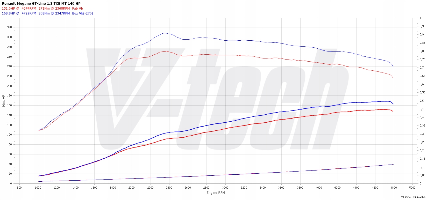Click the right y-axis tick label '0,25'

coord(422,142)
